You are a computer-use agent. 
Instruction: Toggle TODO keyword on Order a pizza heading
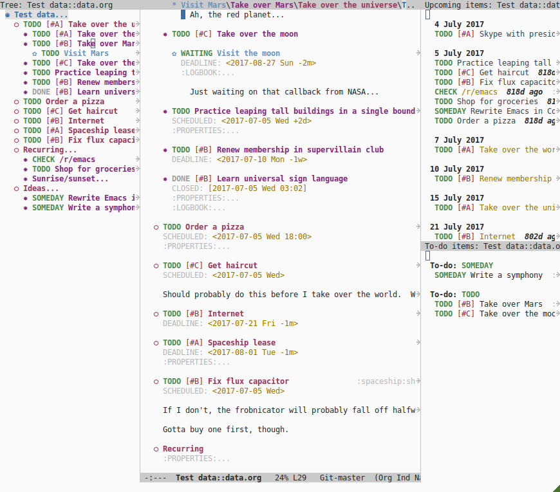pyautogui.click(x=172, y=227)
